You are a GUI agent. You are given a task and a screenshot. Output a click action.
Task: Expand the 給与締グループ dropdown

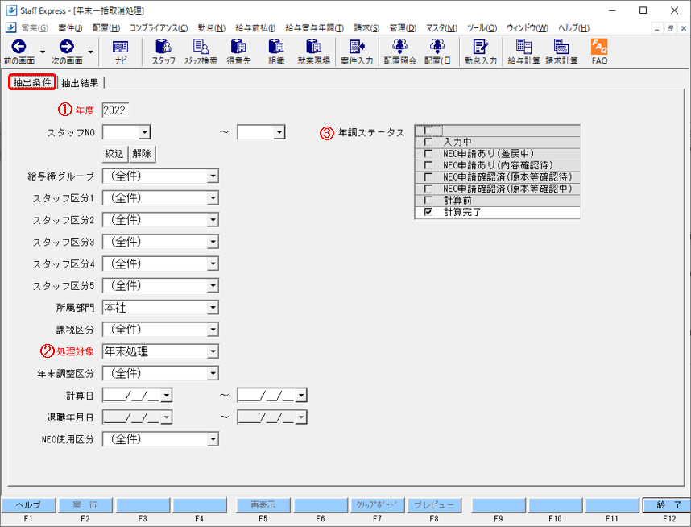(213, 176)
